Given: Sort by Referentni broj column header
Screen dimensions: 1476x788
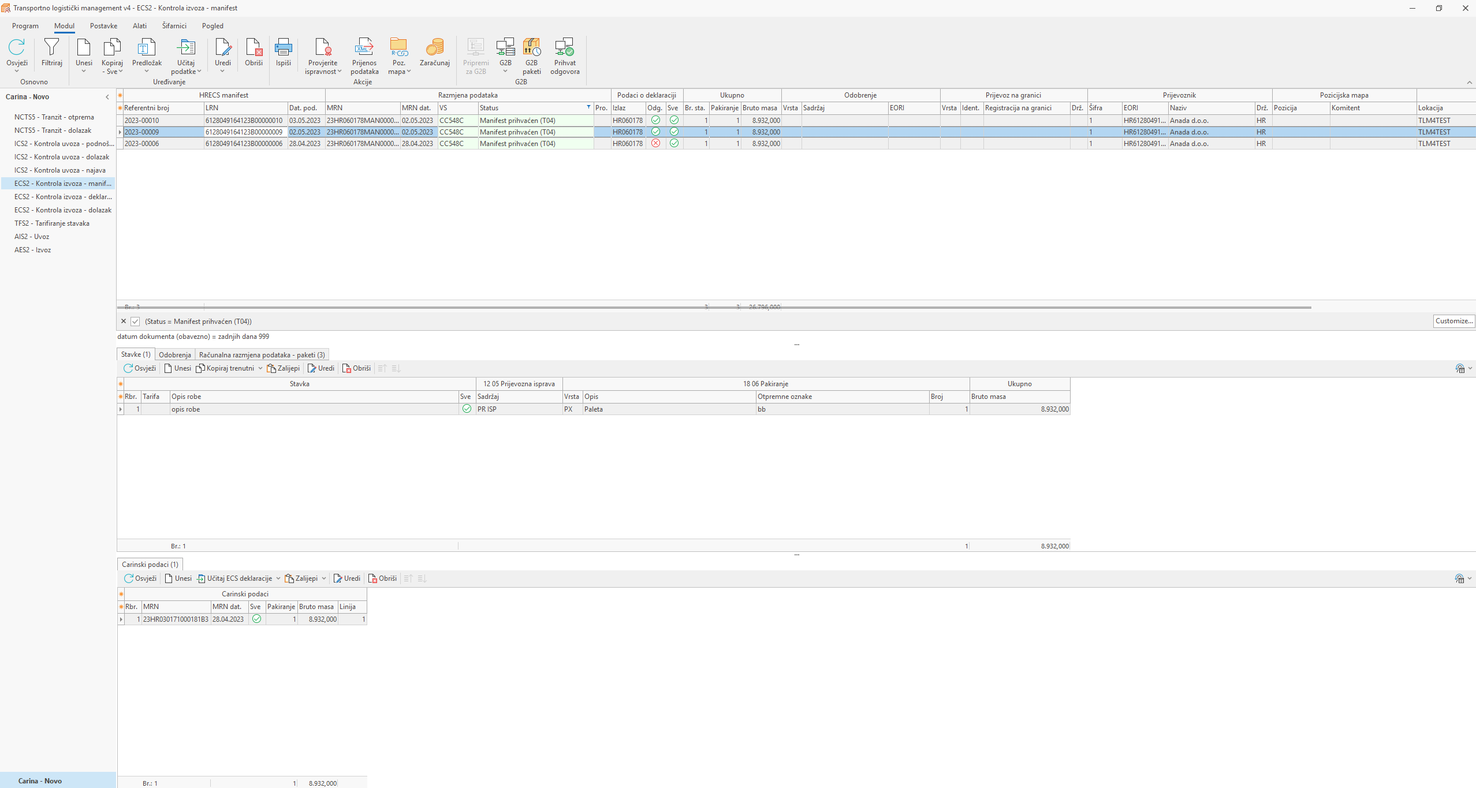Looking at the screenshot, I should pos(163,108).
